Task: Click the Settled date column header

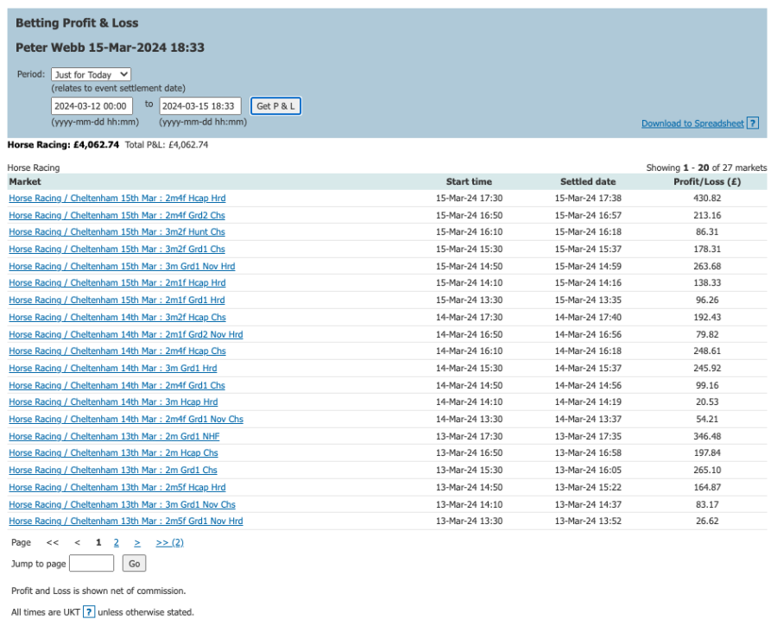Action: [588, 182]
